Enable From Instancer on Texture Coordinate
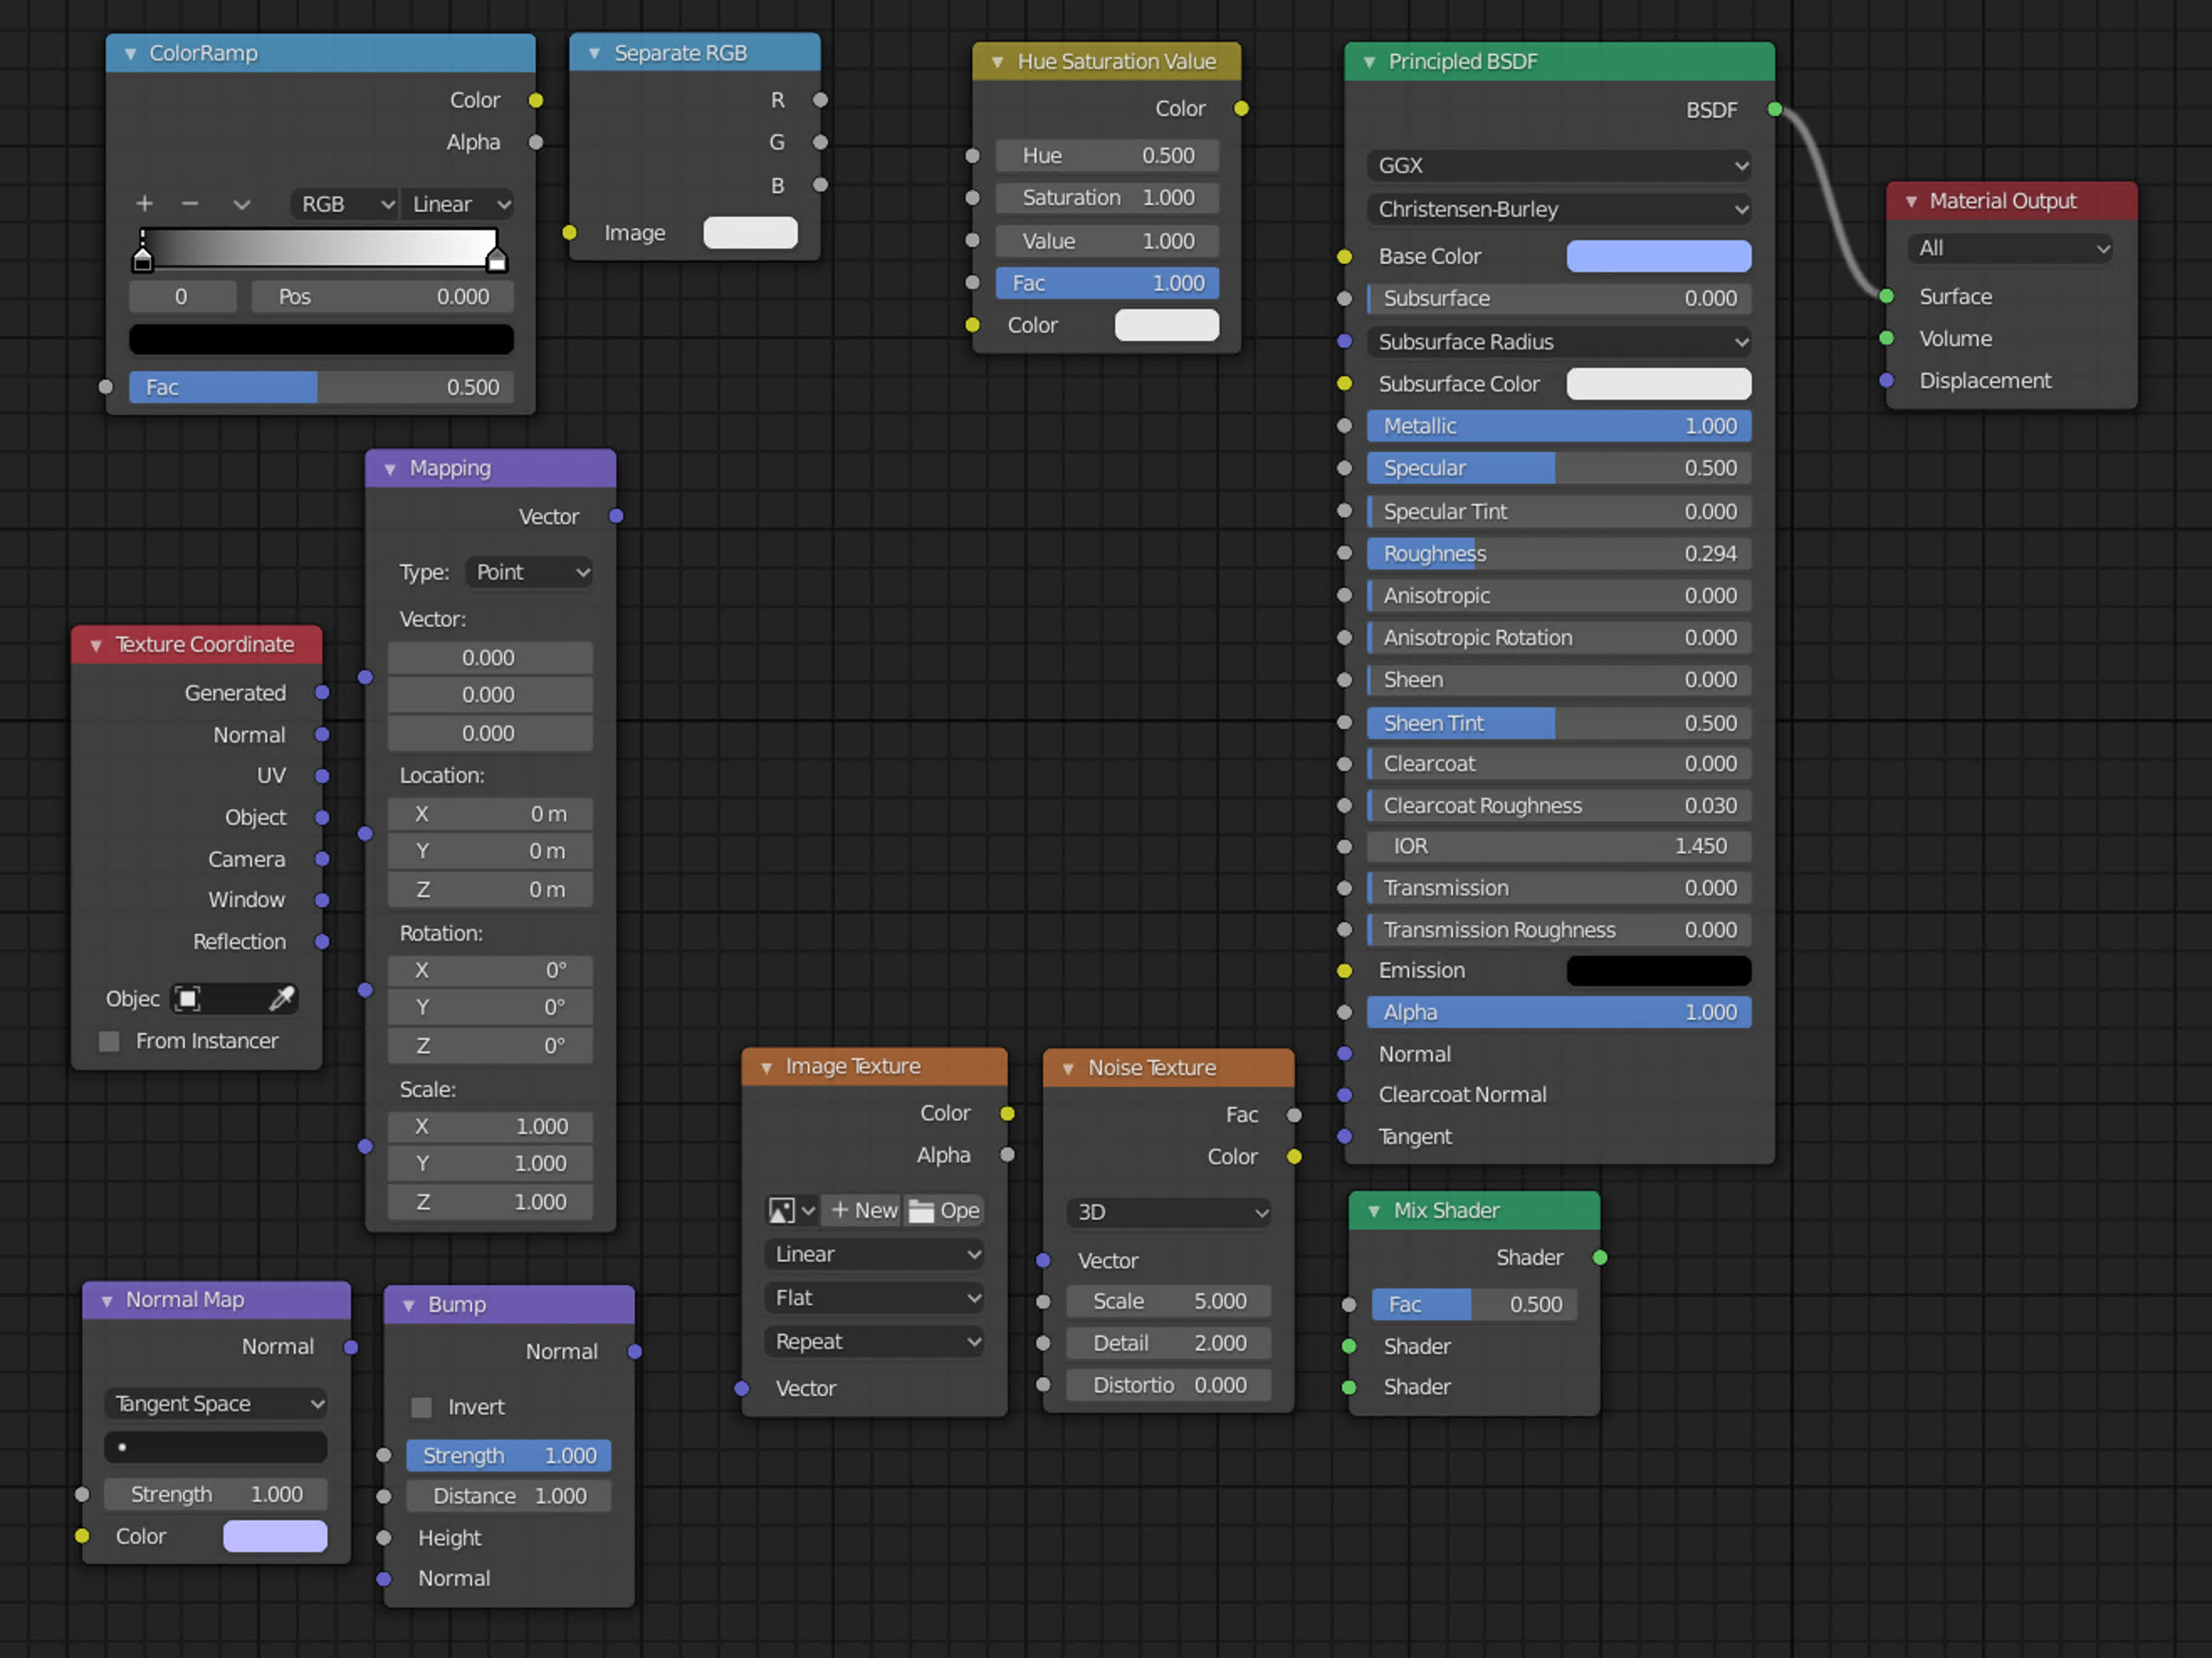 [108, 1041]
